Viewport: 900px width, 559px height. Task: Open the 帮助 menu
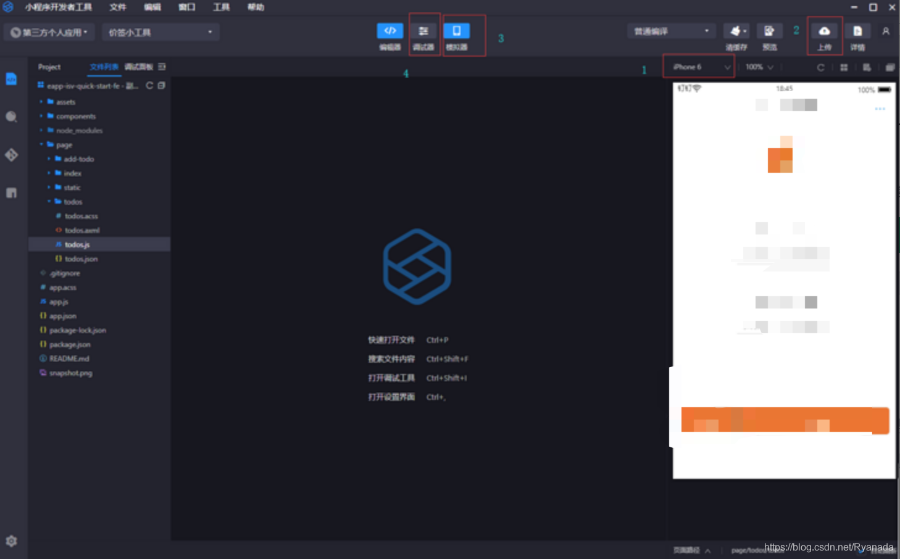point(256,7)
